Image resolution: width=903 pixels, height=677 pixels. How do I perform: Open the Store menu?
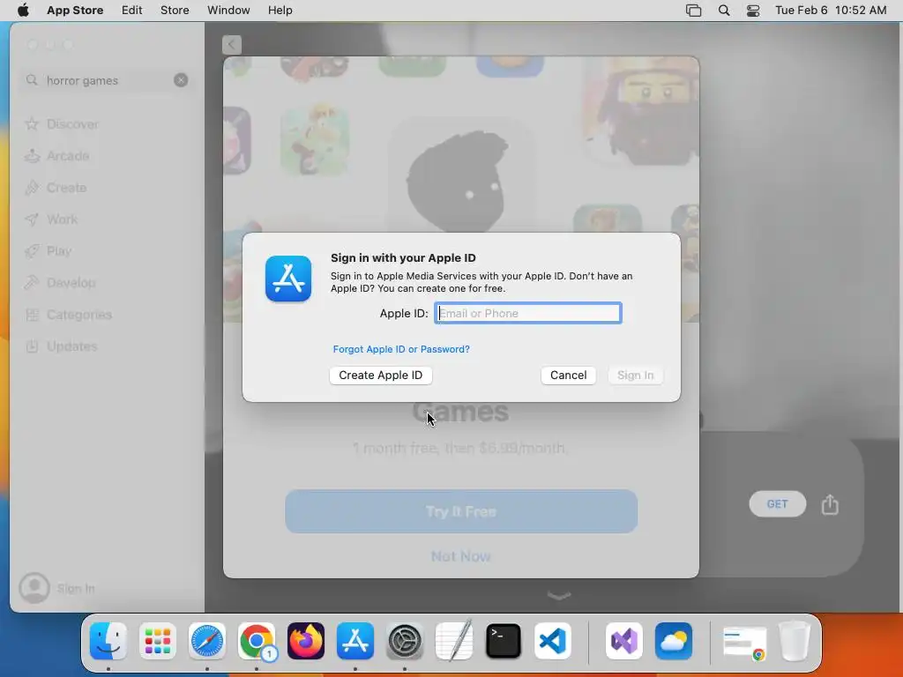[175, 11]
